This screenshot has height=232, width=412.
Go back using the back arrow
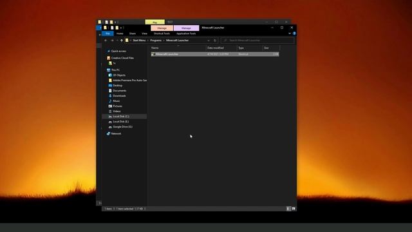click(x=106, y=41)
